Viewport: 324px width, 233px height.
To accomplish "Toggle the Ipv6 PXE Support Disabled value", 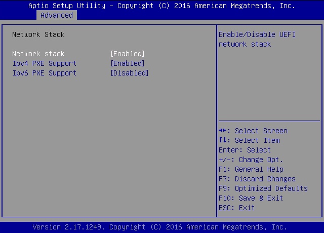I will click(130, 73).
